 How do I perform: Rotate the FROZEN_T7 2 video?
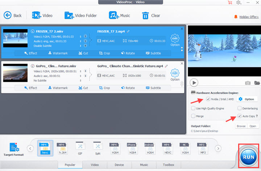tap(128, 53)
